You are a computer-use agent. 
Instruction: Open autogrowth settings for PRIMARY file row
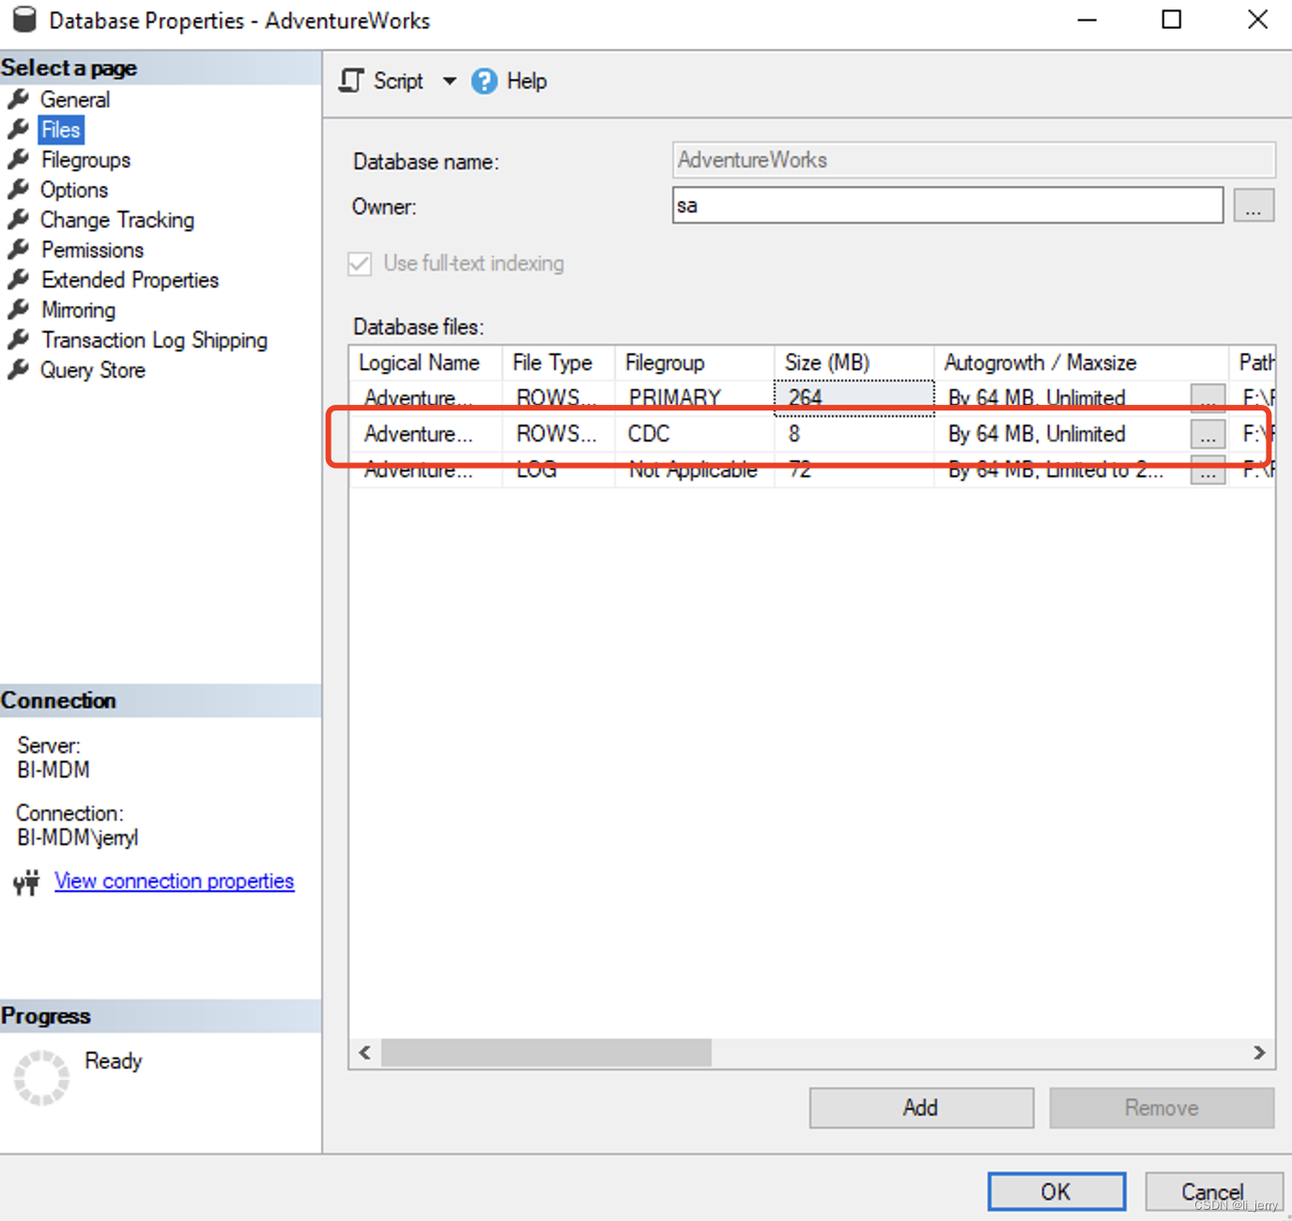[1207, 398]
